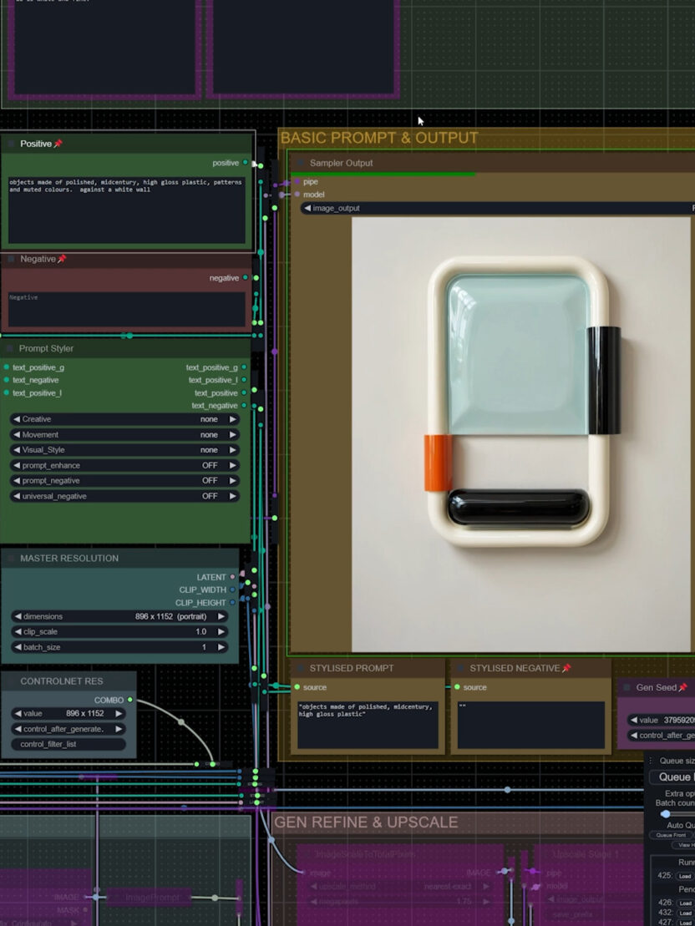Toggle the prompt_enhance OFF switch
Screen dimensions: 695x926
[x=124, y=466]
